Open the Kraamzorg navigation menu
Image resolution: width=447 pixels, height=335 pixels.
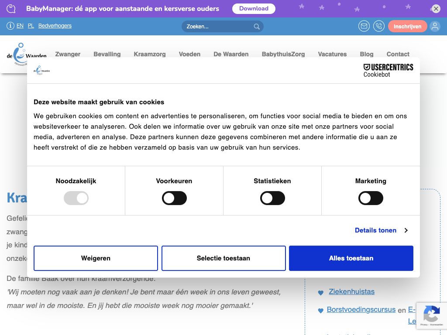click(150, 54)
